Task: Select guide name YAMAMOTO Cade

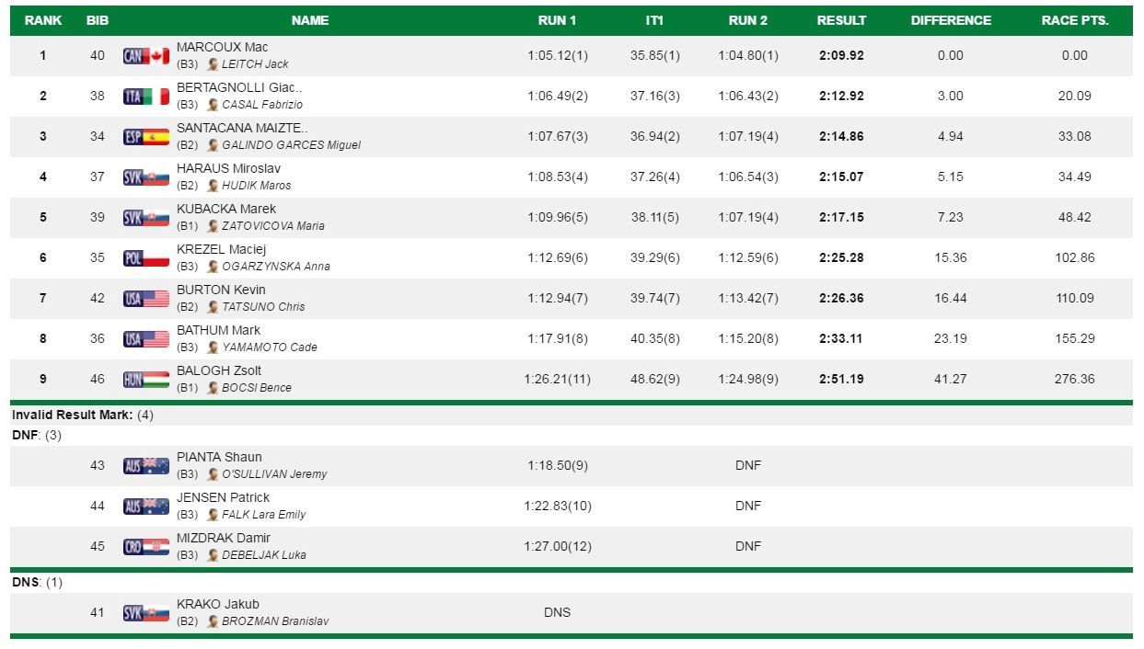Action: tap(269, 347)
